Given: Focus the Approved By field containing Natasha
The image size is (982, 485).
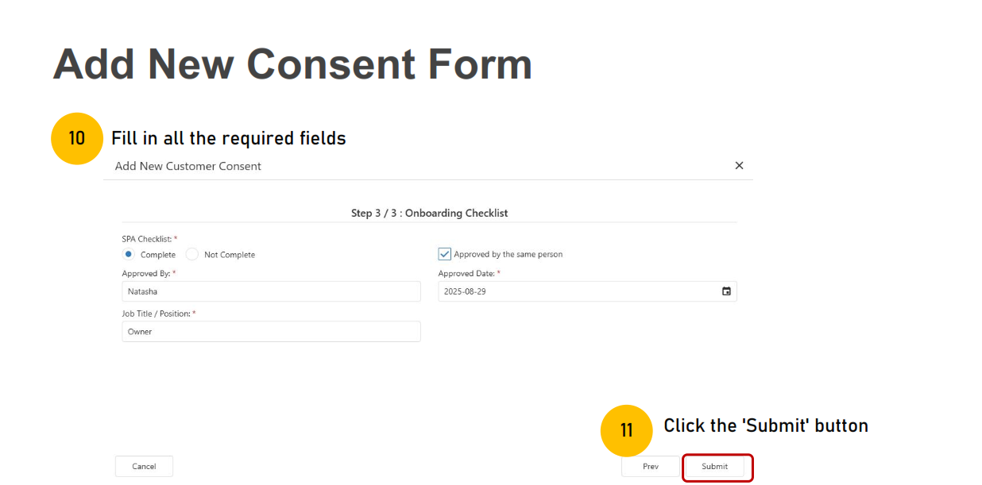Looking at the screenshot, I should click(x=271, y=291).
